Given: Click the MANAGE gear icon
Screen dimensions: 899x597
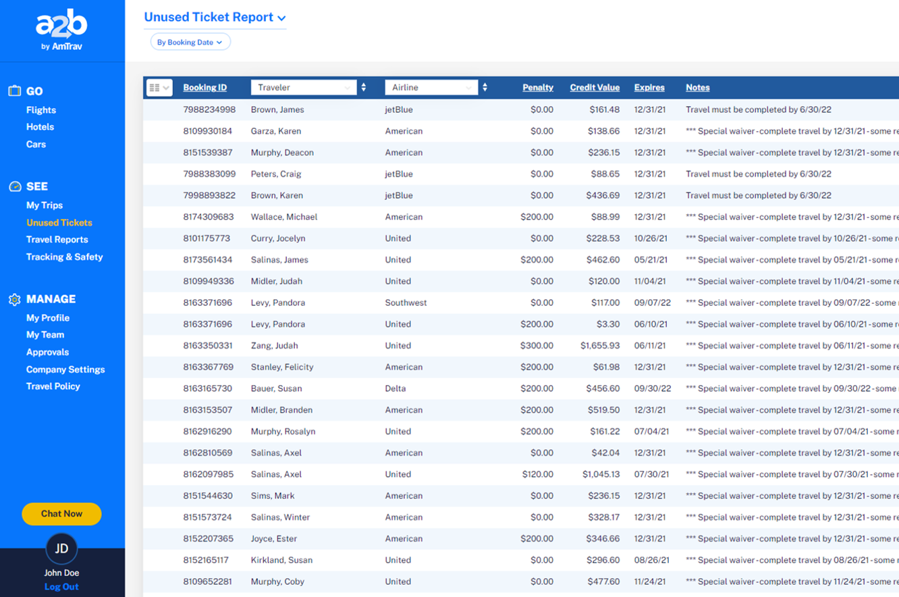Looking at the screenshot, I should (x=14, y=299).
